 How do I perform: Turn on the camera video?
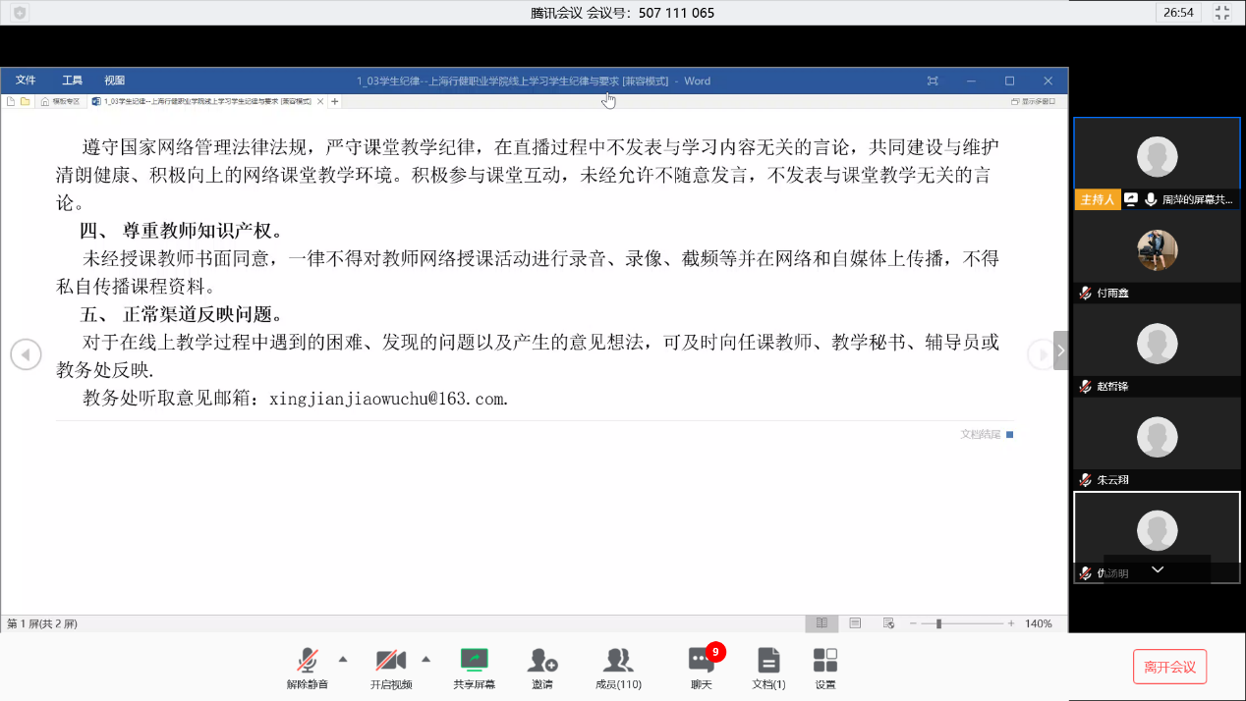tap(390, 661)
